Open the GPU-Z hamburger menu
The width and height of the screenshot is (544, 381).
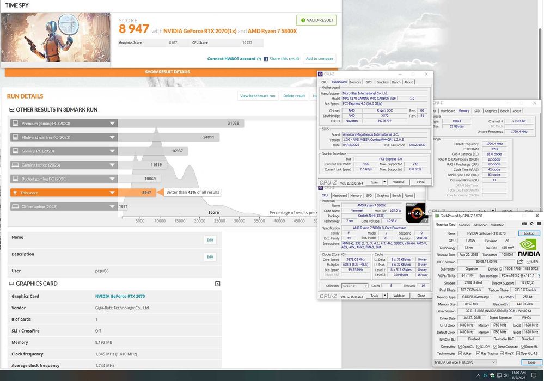[539, 224]
